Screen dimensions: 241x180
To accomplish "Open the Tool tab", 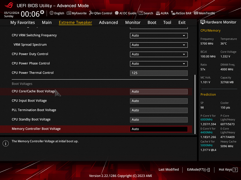I will point(167,22).
